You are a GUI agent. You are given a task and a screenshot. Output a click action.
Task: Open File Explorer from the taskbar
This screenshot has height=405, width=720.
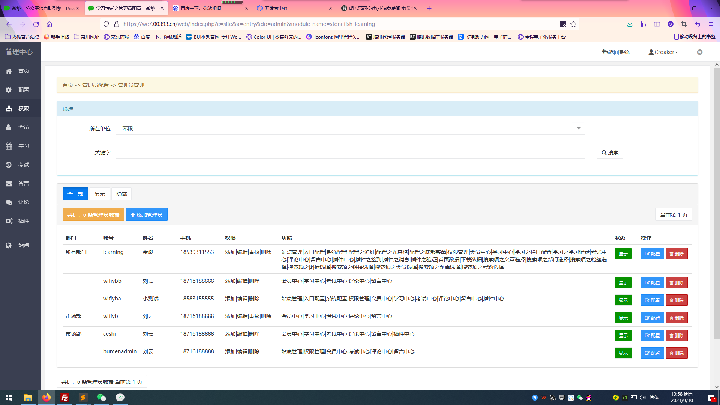click(x=28, y=397)
